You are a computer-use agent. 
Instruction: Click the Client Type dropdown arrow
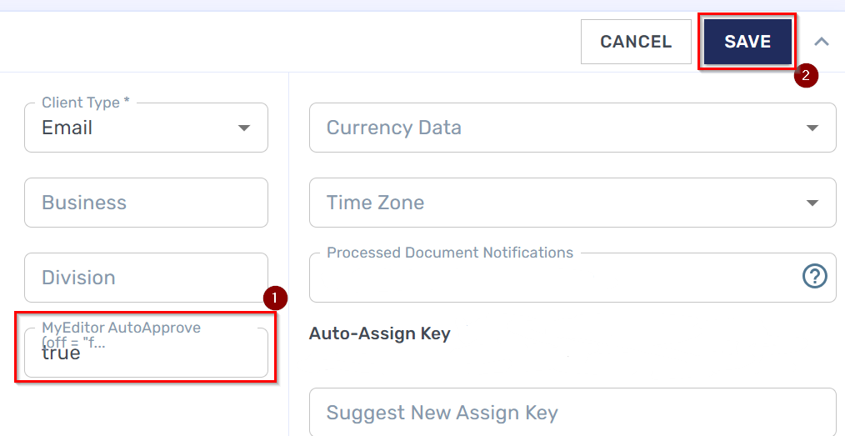click(244, 128)
